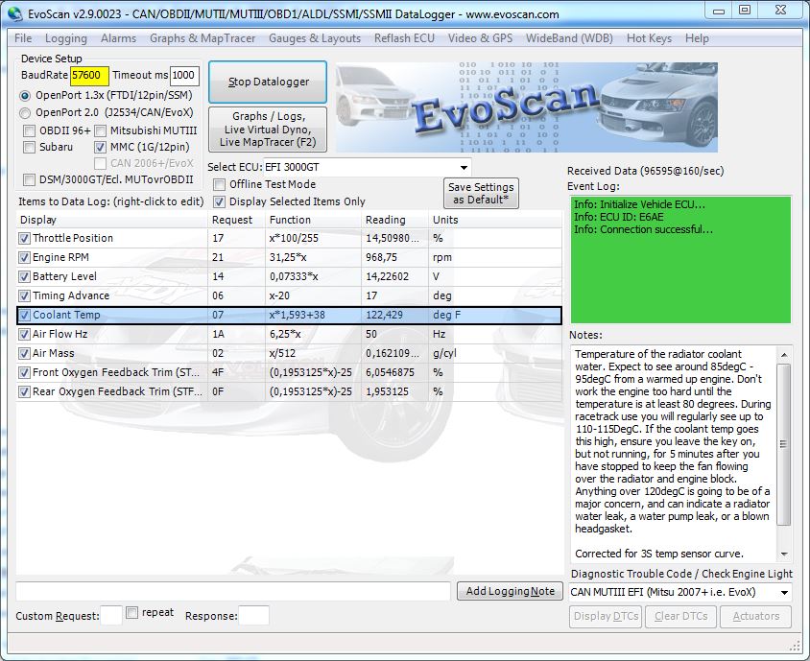Image resolution: width=810 pixels, height=661 pixels.
Task: Select OpenPort 1.3x radio button
Action: point(25,96)
